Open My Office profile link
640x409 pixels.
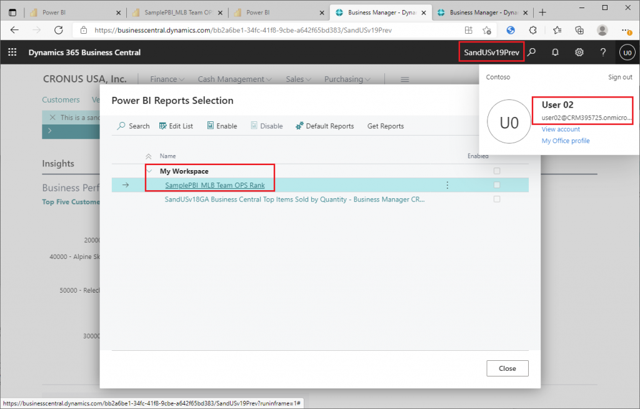click(x=565, y=141)
